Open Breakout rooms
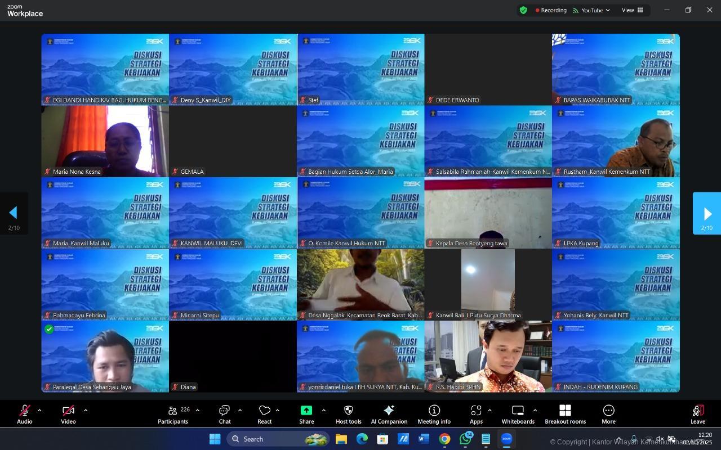The image size is (721, 450). [565, 415]
